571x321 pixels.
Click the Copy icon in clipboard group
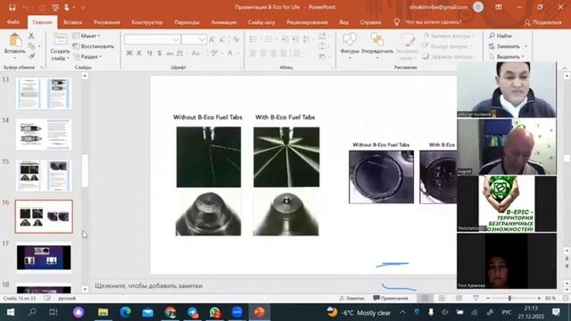tap(32, 46)
